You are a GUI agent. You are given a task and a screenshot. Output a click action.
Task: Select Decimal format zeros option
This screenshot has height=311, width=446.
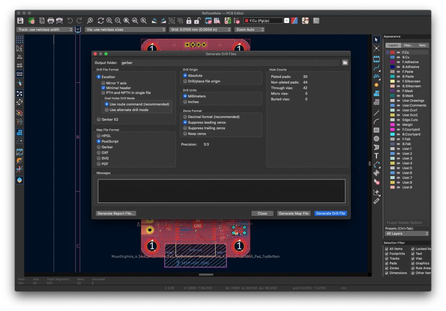point(185,117)
